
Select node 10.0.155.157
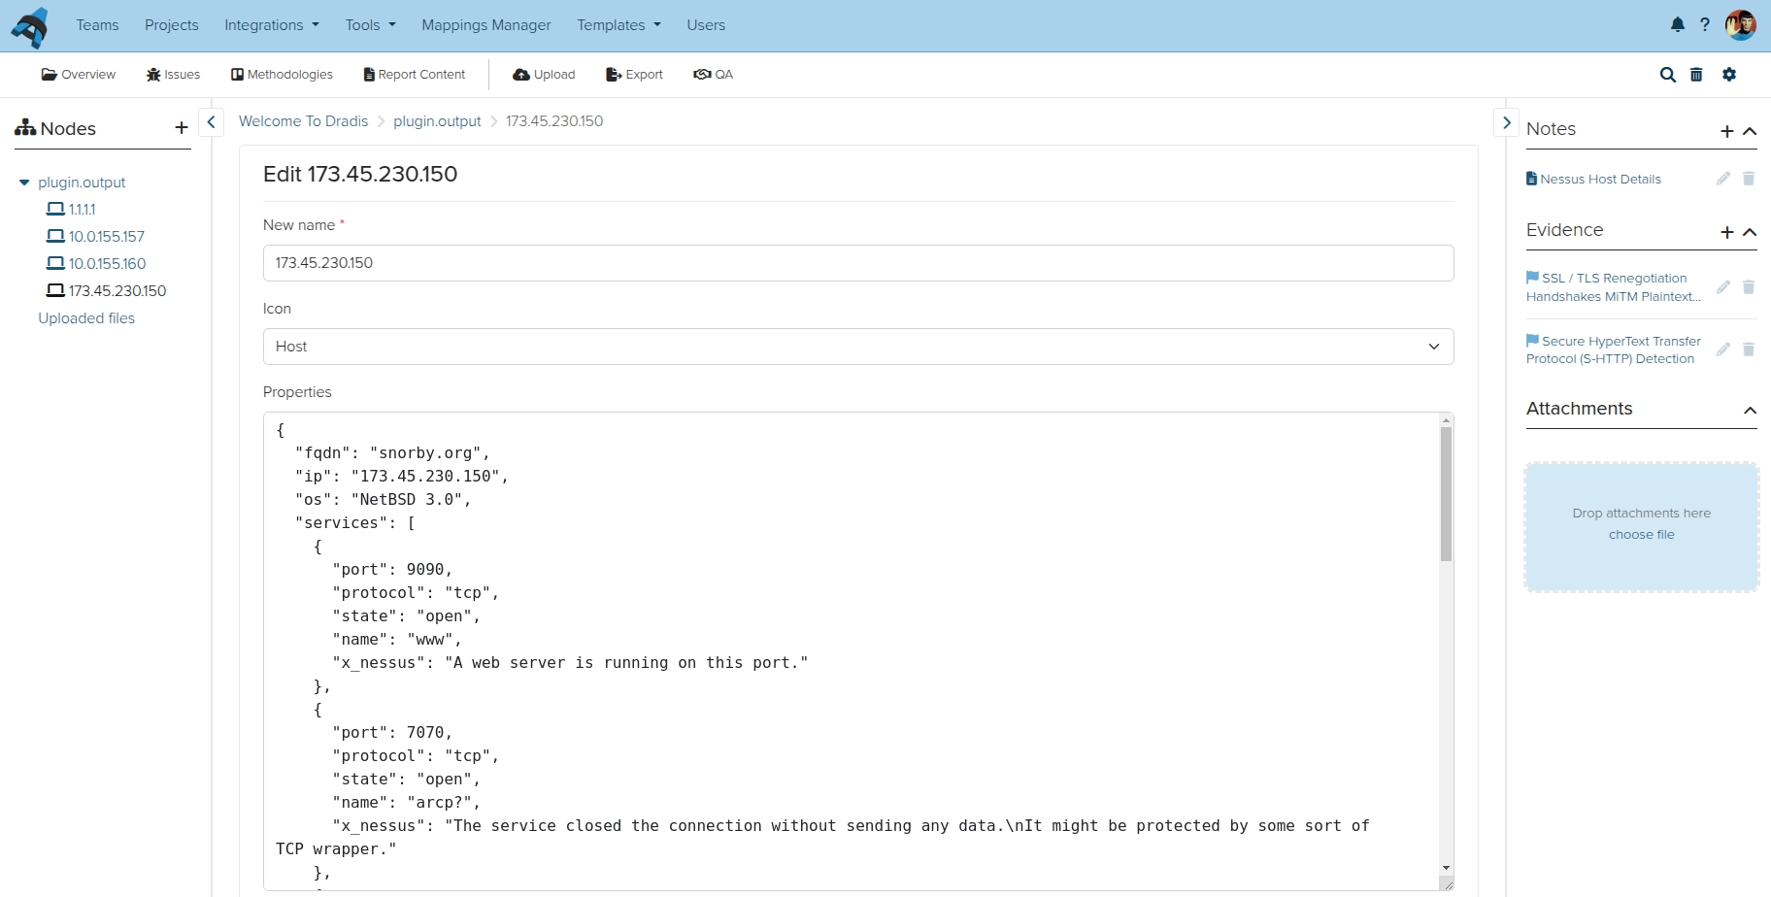tap(96, 236)
